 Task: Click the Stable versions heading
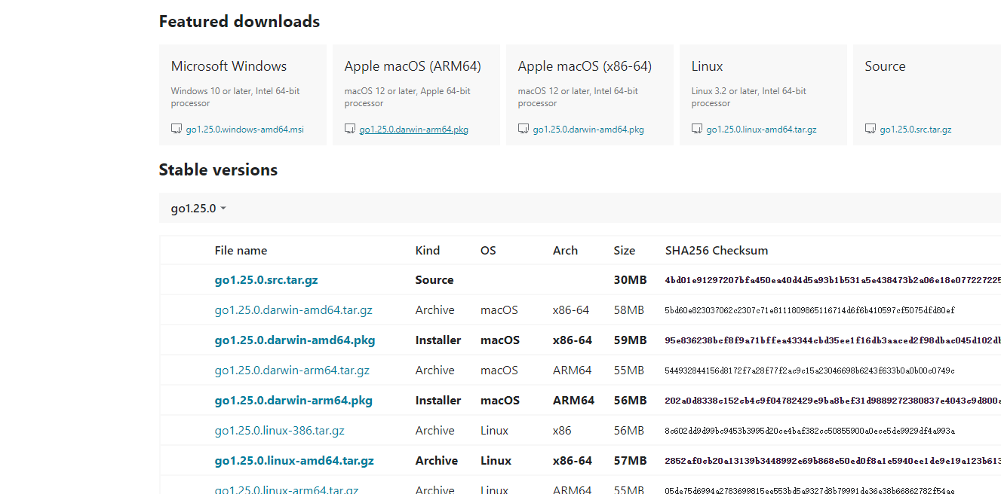(x=218, y=170)
